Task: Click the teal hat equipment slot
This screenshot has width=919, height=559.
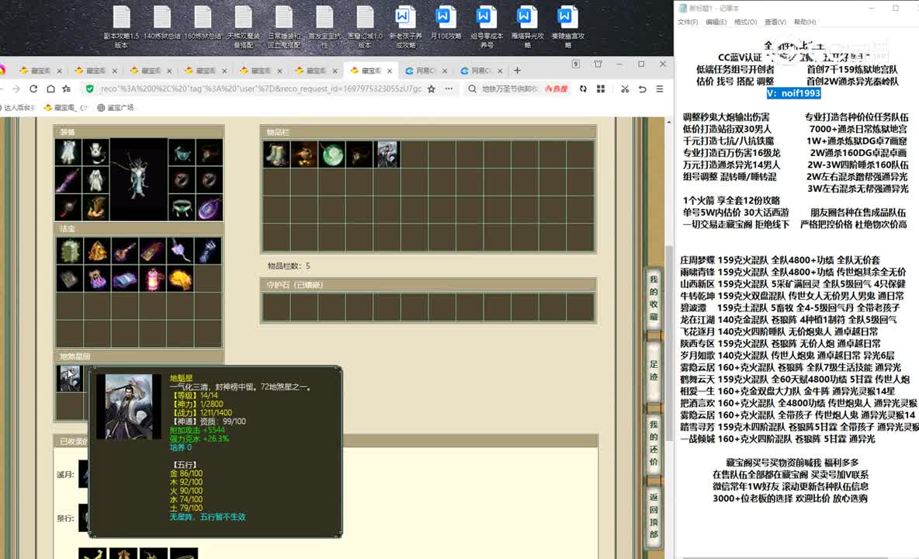Action: (182, 152)
